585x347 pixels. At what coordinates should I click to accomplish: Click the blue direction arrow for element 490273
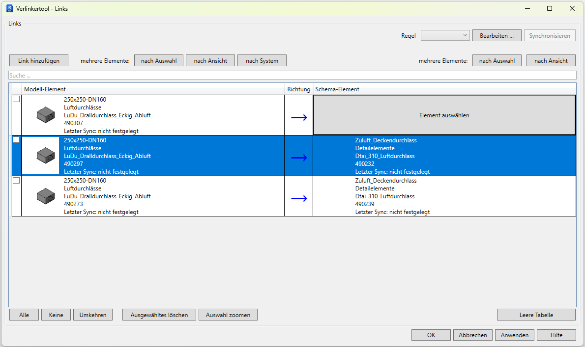point(299,198)
